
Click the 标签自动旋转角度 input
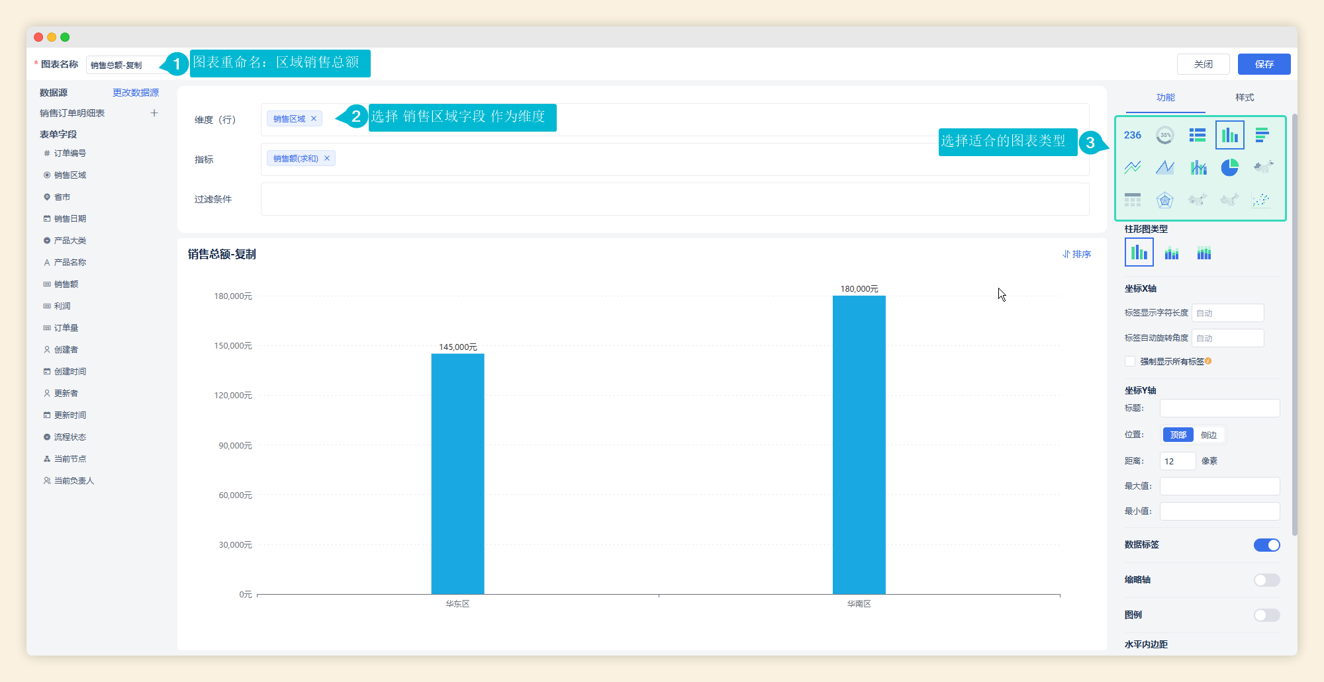coord(1228,338)
